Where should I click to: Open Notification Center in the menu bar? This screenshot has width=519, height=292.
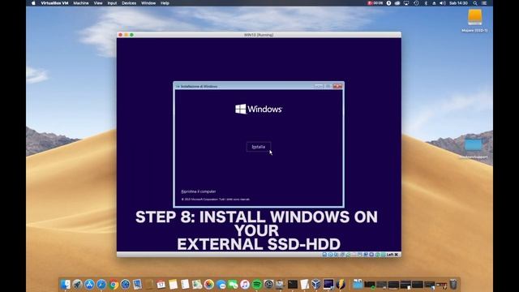484,3
